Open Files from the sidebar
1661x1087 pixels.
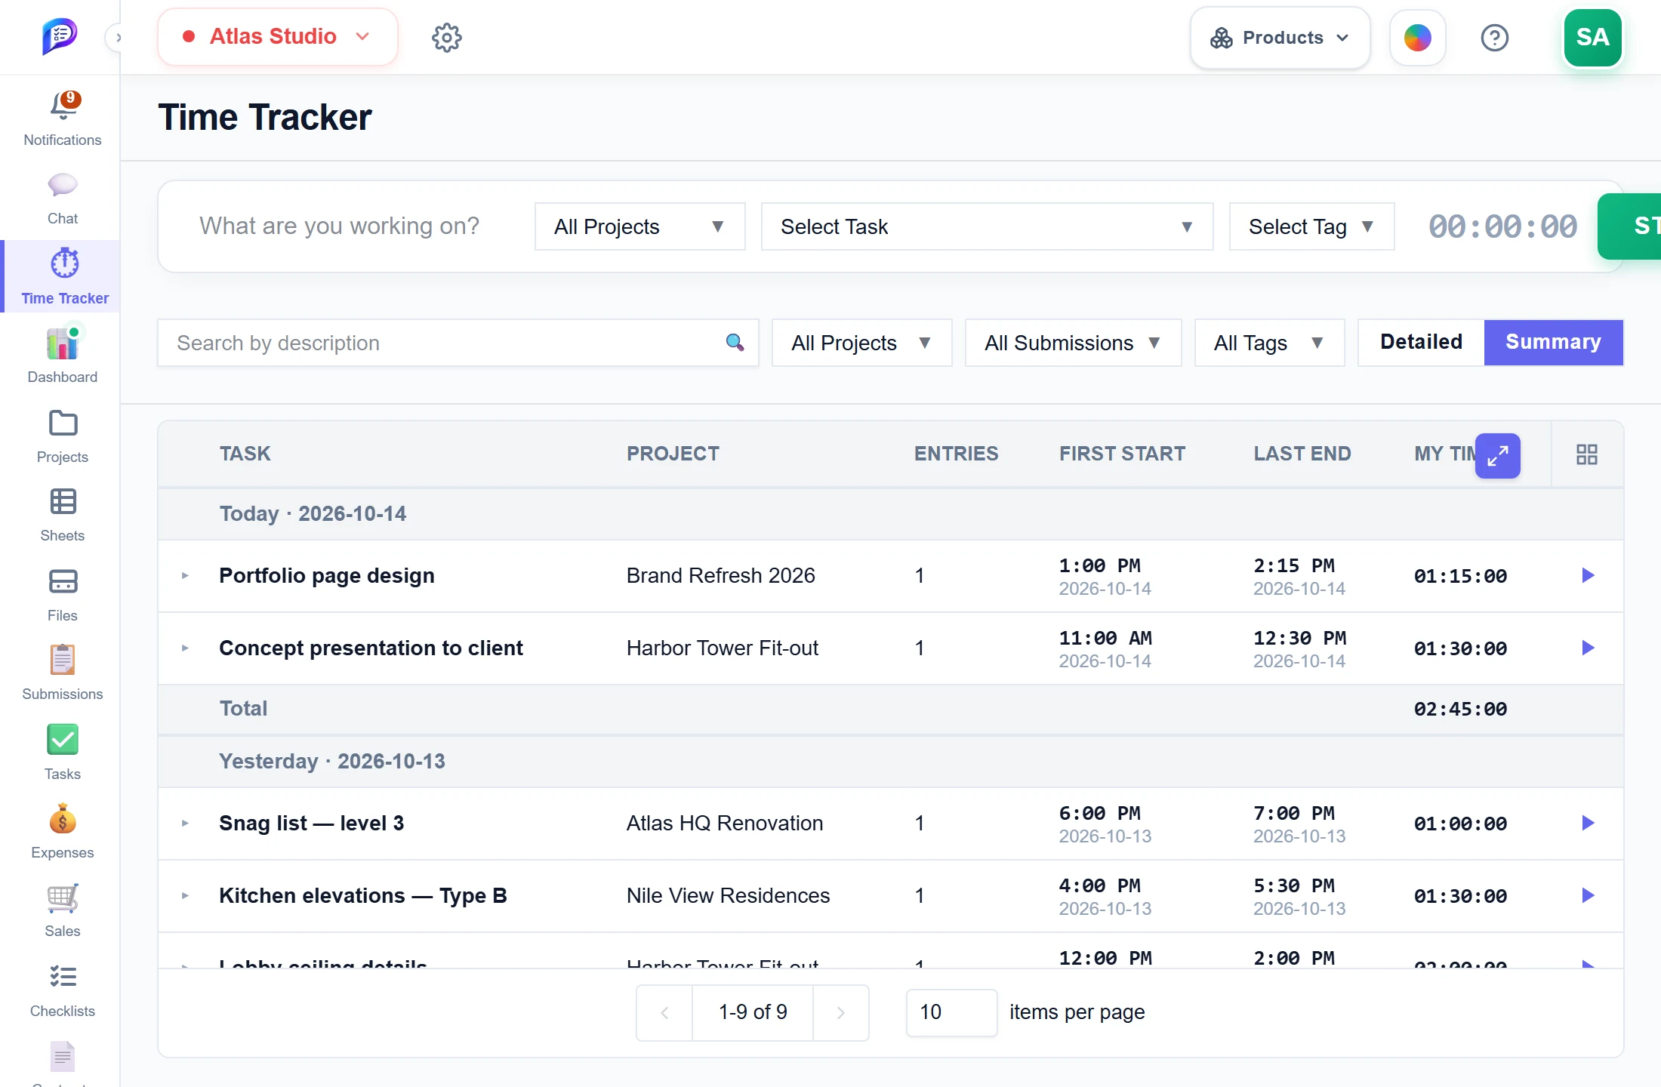tap(63, 595)
